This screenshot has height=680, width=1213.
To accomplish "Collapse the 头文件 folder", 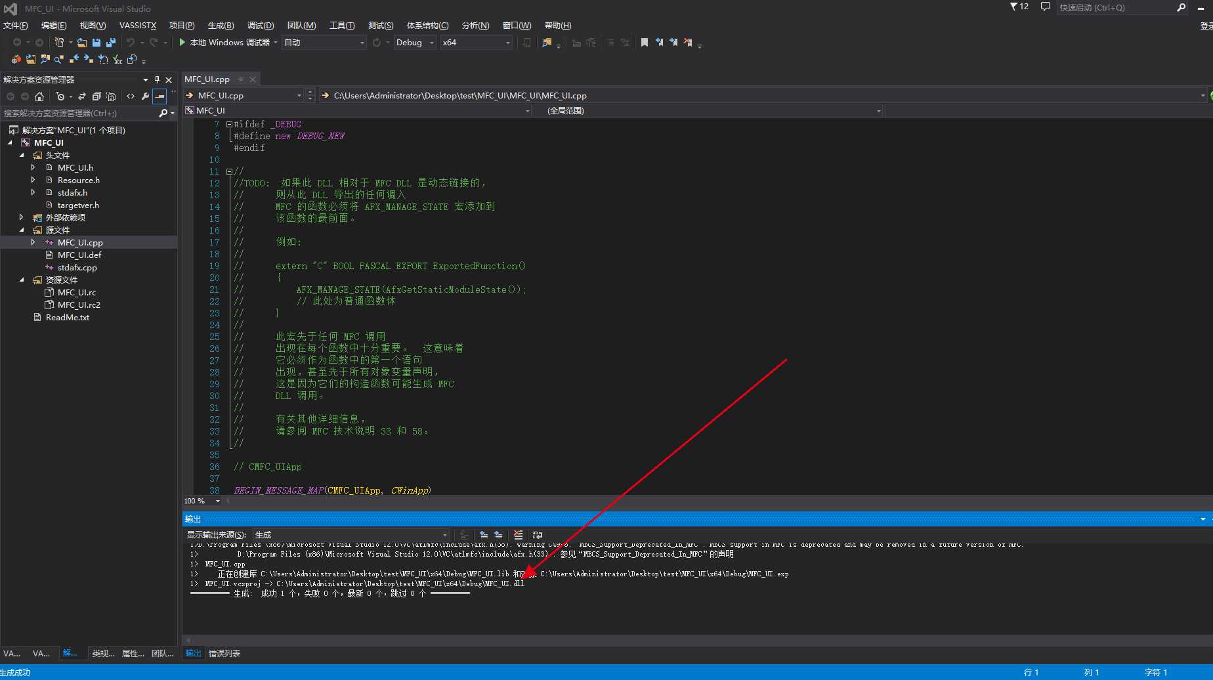I will coord(22,156).
